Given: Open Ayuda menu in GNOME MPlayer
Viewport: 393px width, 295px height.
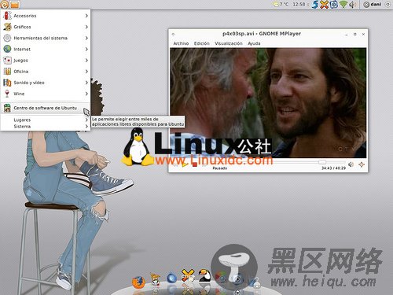Looking at the screenshot, I should tap(254, 43).
